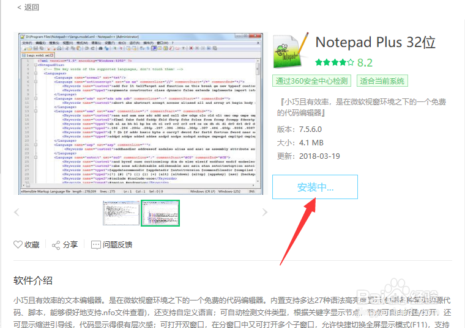Screen dimensions: 465x328
Task: Share the app via 分享
Action: tap(65, 245)
